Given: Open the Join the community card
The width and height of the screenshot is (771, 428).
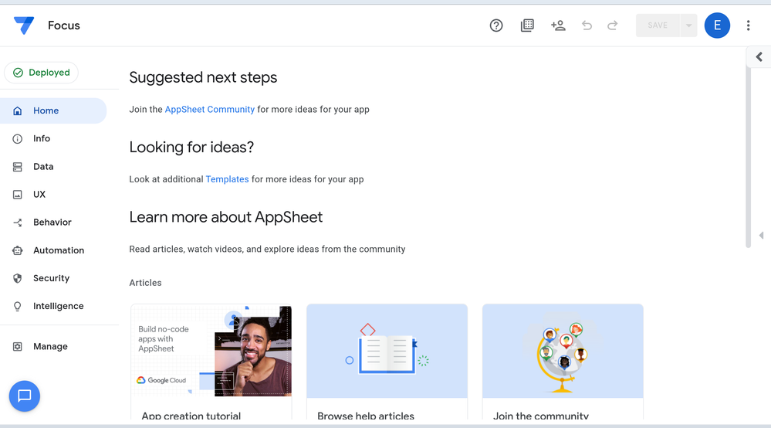Looking at the screenshot, I should tap(563, 362).
